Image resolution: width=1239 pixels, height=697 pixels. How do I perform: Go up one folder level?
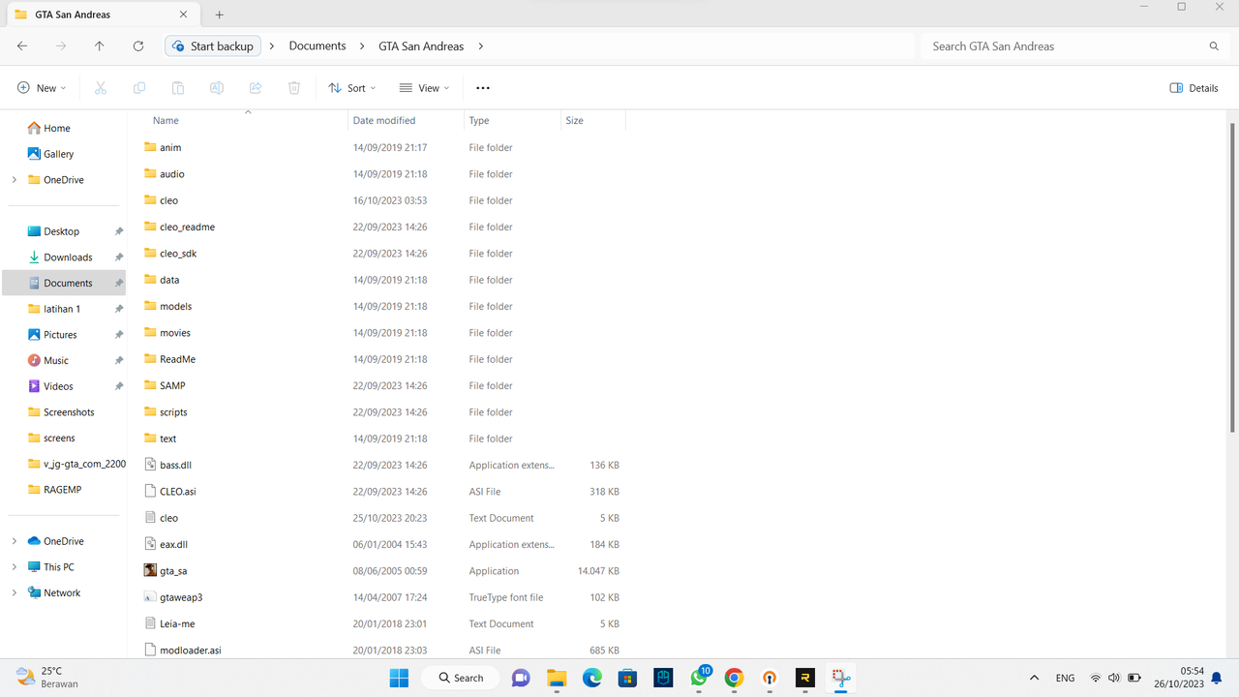tap(100, 45)
